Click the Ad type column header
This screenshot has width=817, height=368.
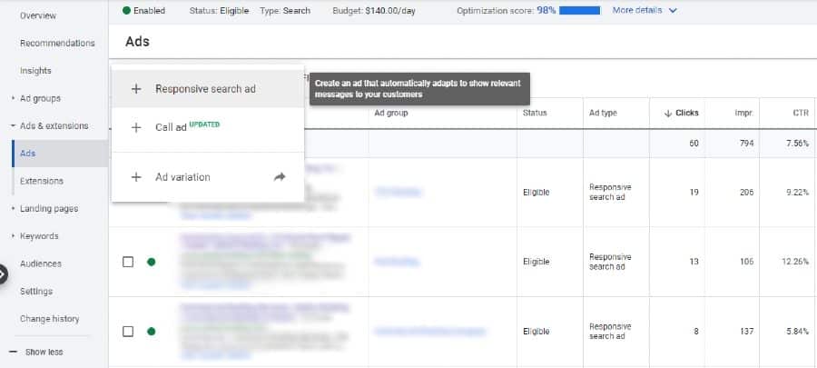point(603,113)
